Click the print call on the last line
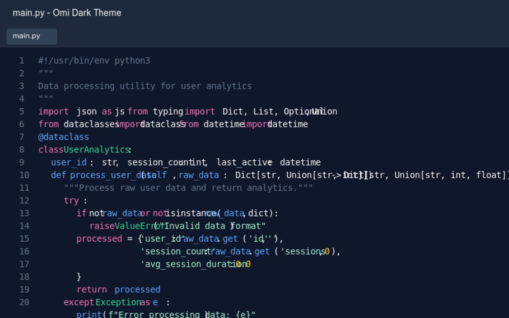 (89, 314)
